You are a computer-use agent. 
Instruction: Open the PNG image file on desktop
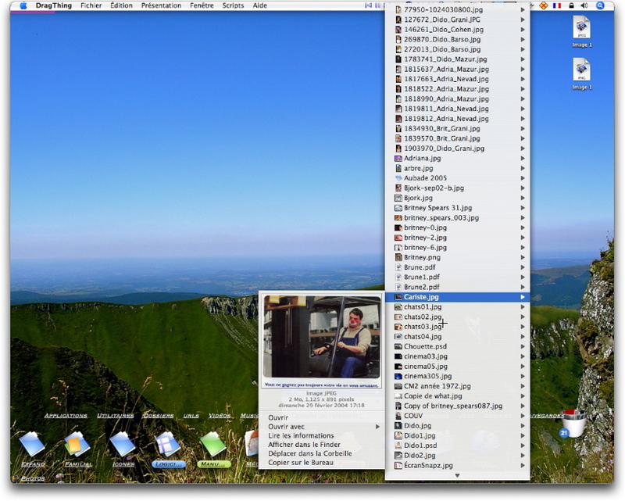[582, 70]
